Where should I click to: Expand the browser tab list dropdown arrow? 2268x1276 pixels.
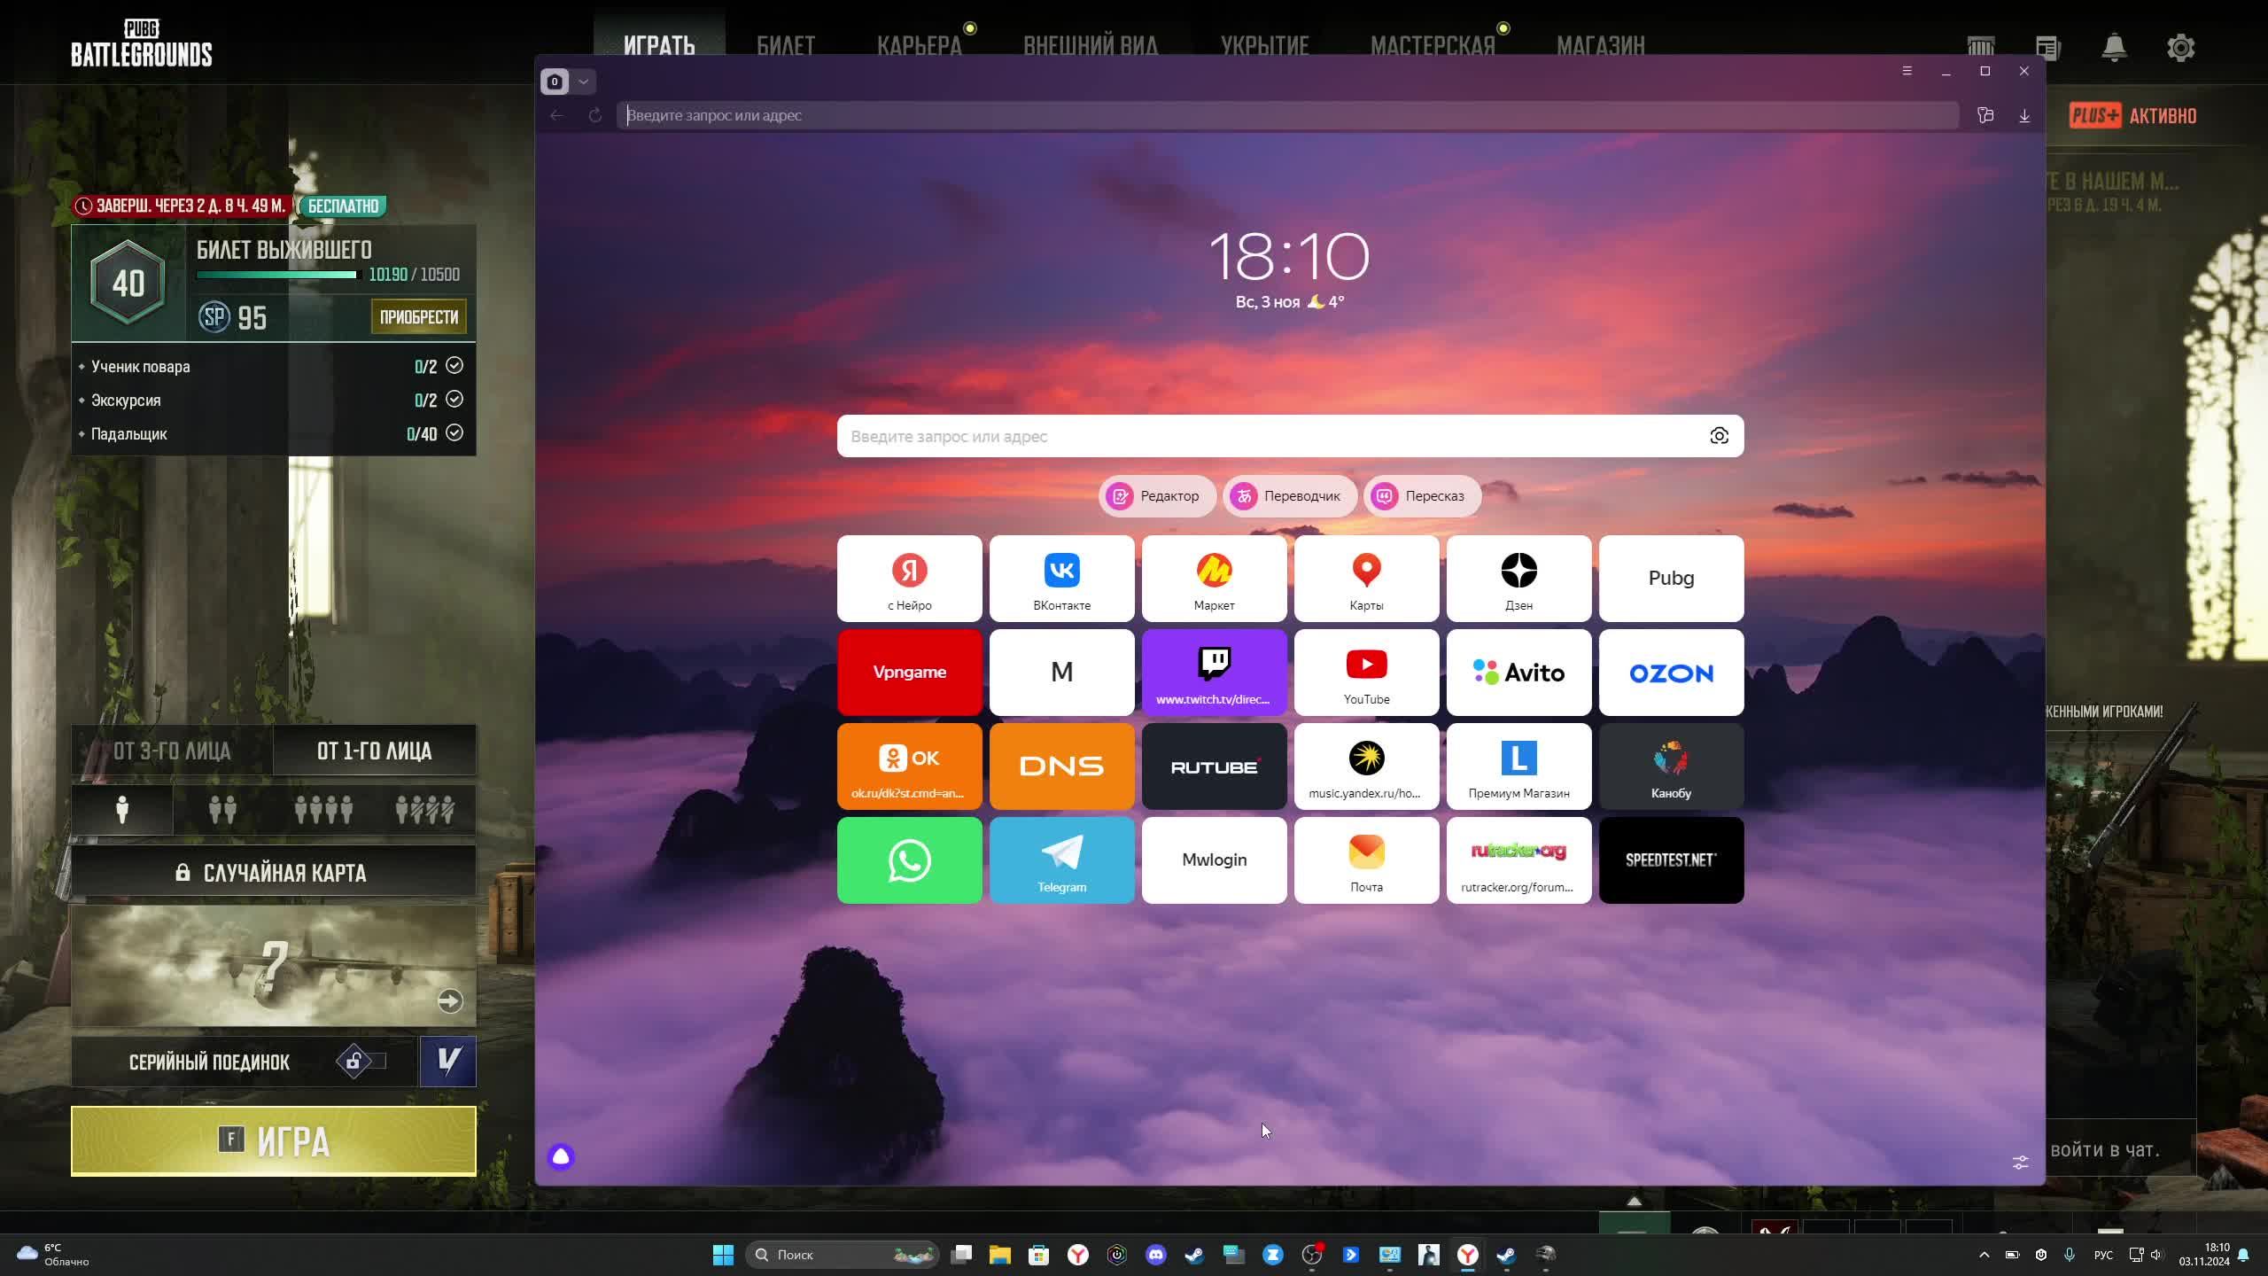583,82
